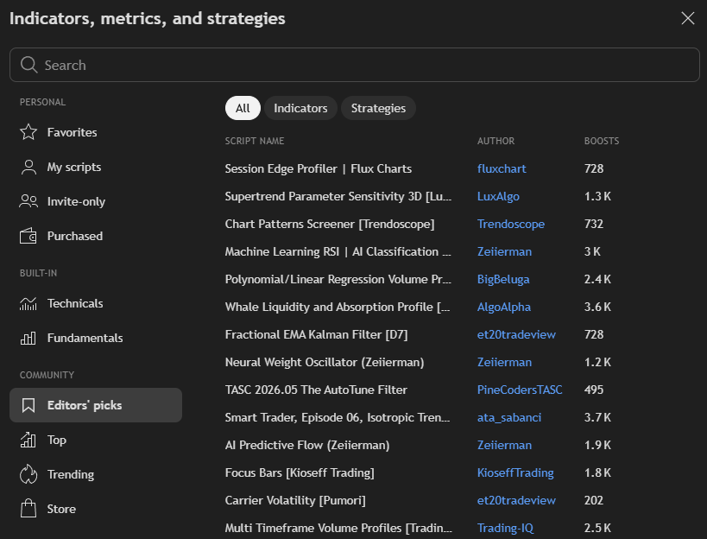Open et20tradeview link on Fractional EMA row
Viewport: 707px width, 539px height.
[516, 334]
